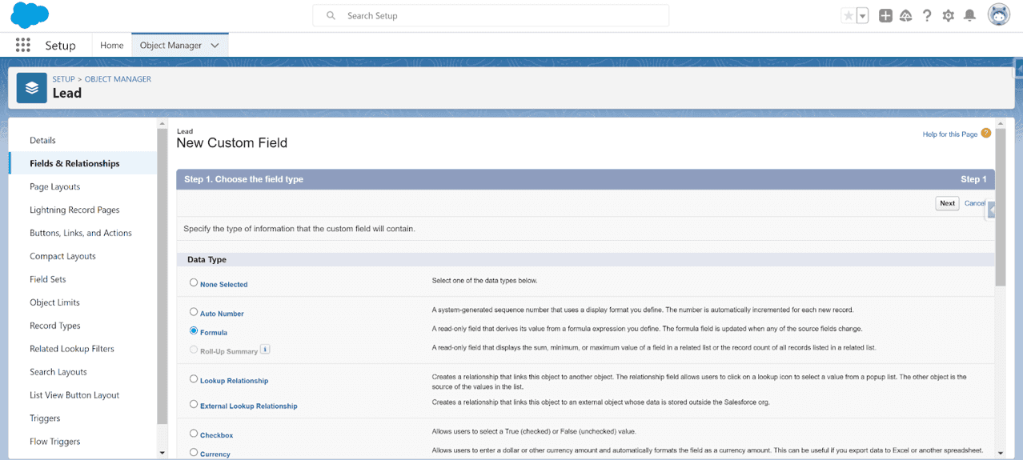Open the Trailhead guidance icon
Screen dimensions: 1023x460
[x=906, y=16]
